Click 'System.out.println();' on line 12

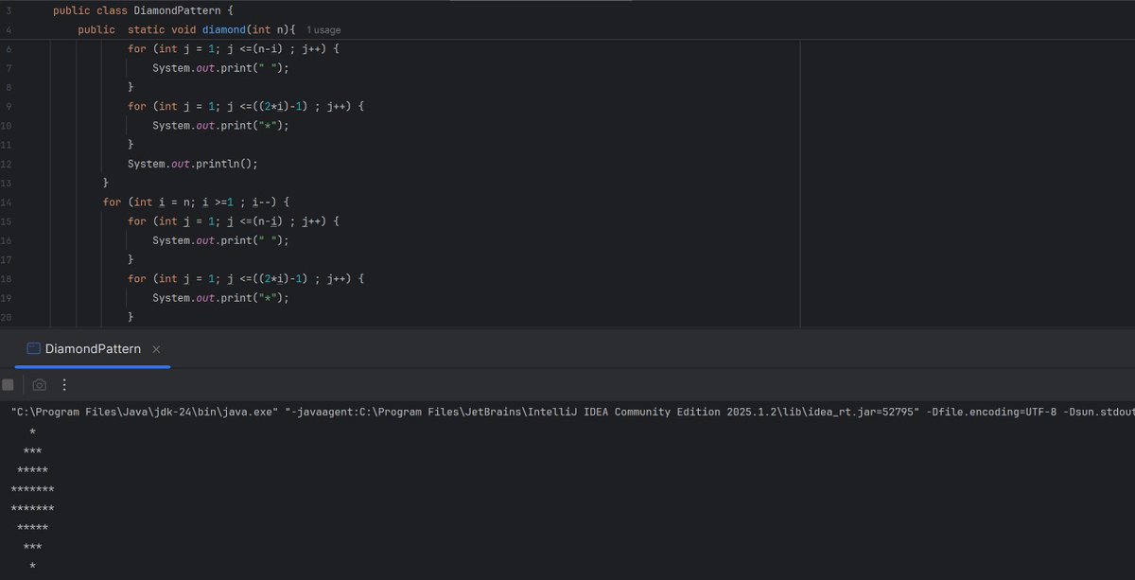tap(193, 164)
